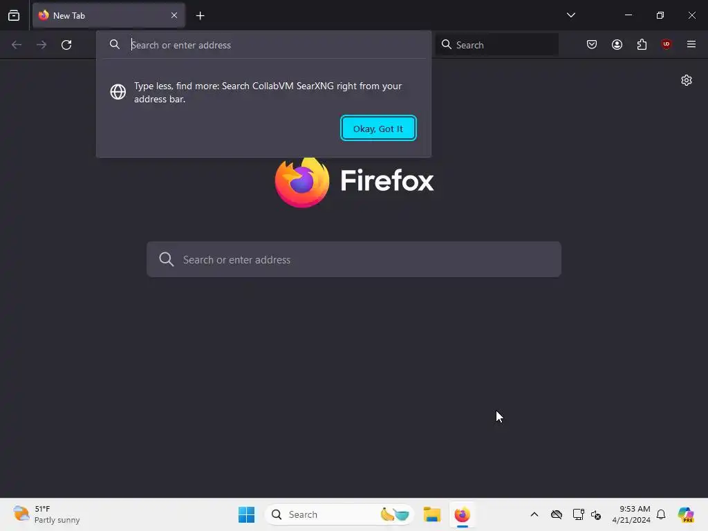The image size is (708, 531).
Task: Focus the top address bar field
Action: (x=263, y=45)
